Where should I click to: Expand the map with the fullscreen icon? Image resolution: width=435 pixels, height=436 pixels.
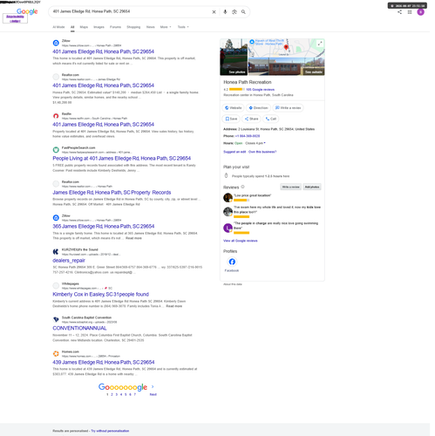320,44
